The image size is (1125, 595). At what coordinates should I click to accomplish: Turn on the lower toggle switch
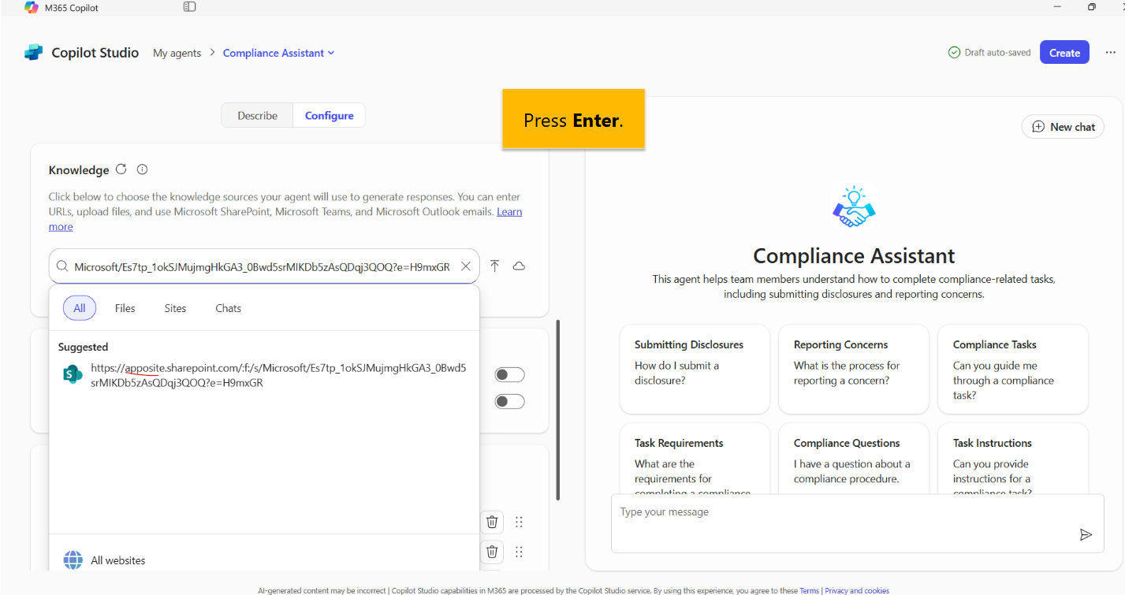click(x=509, y=402)
